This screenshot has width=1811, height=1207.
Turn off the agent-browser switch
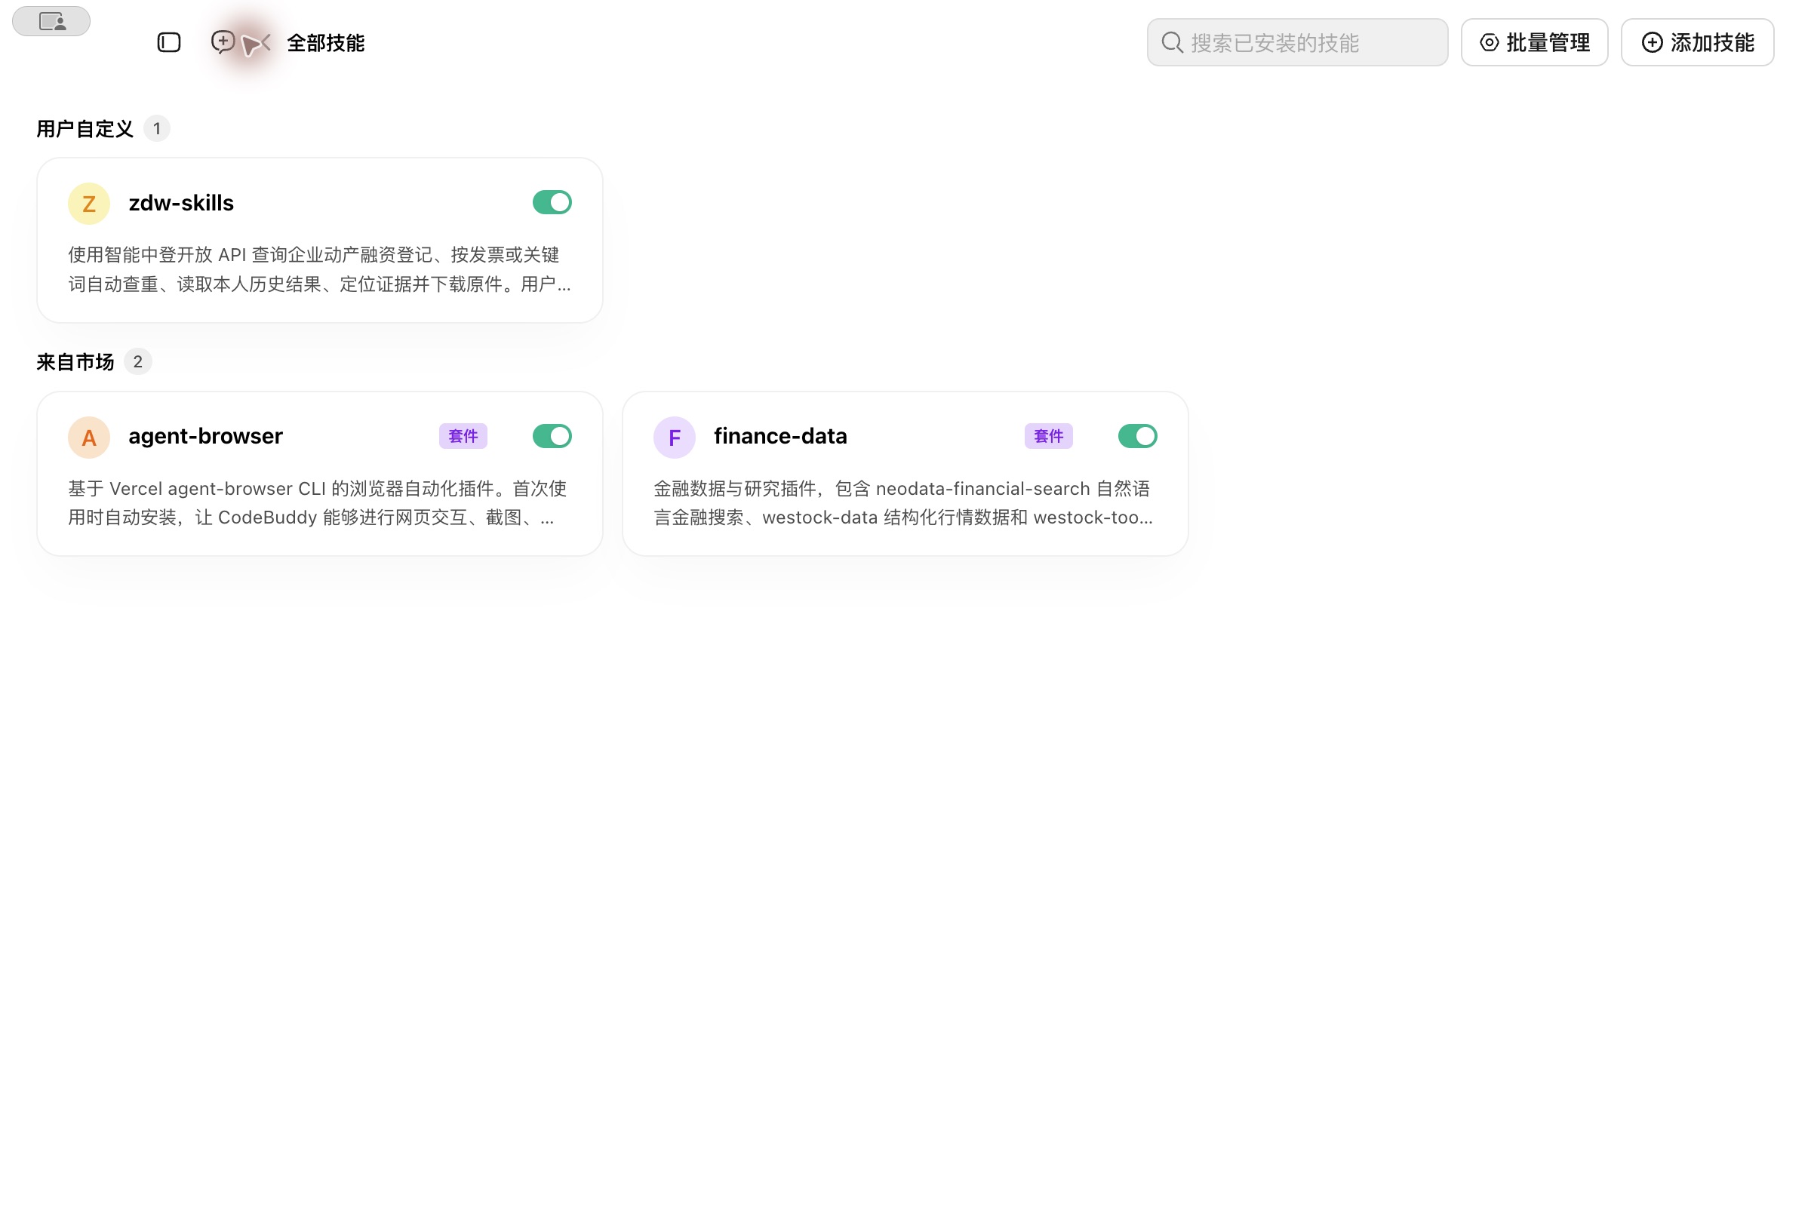(552, 437)
